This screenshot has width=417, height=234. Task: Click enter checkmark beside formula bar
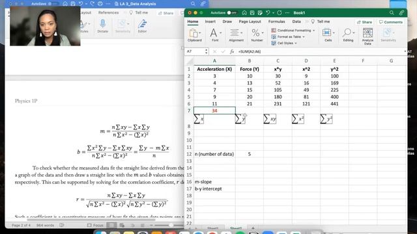(x=223, y=51)
